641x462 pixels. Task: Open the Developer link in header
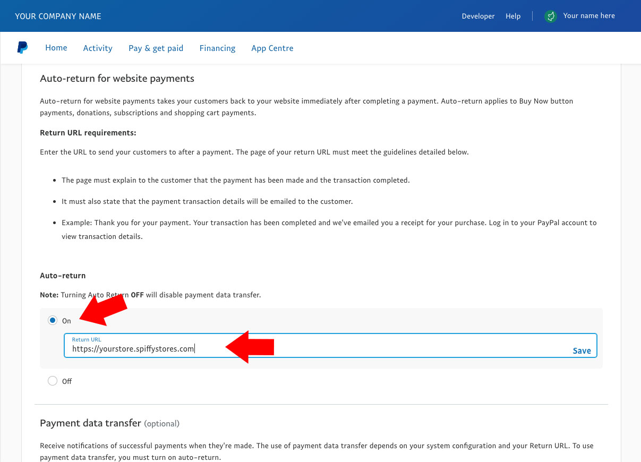[478, 16]
